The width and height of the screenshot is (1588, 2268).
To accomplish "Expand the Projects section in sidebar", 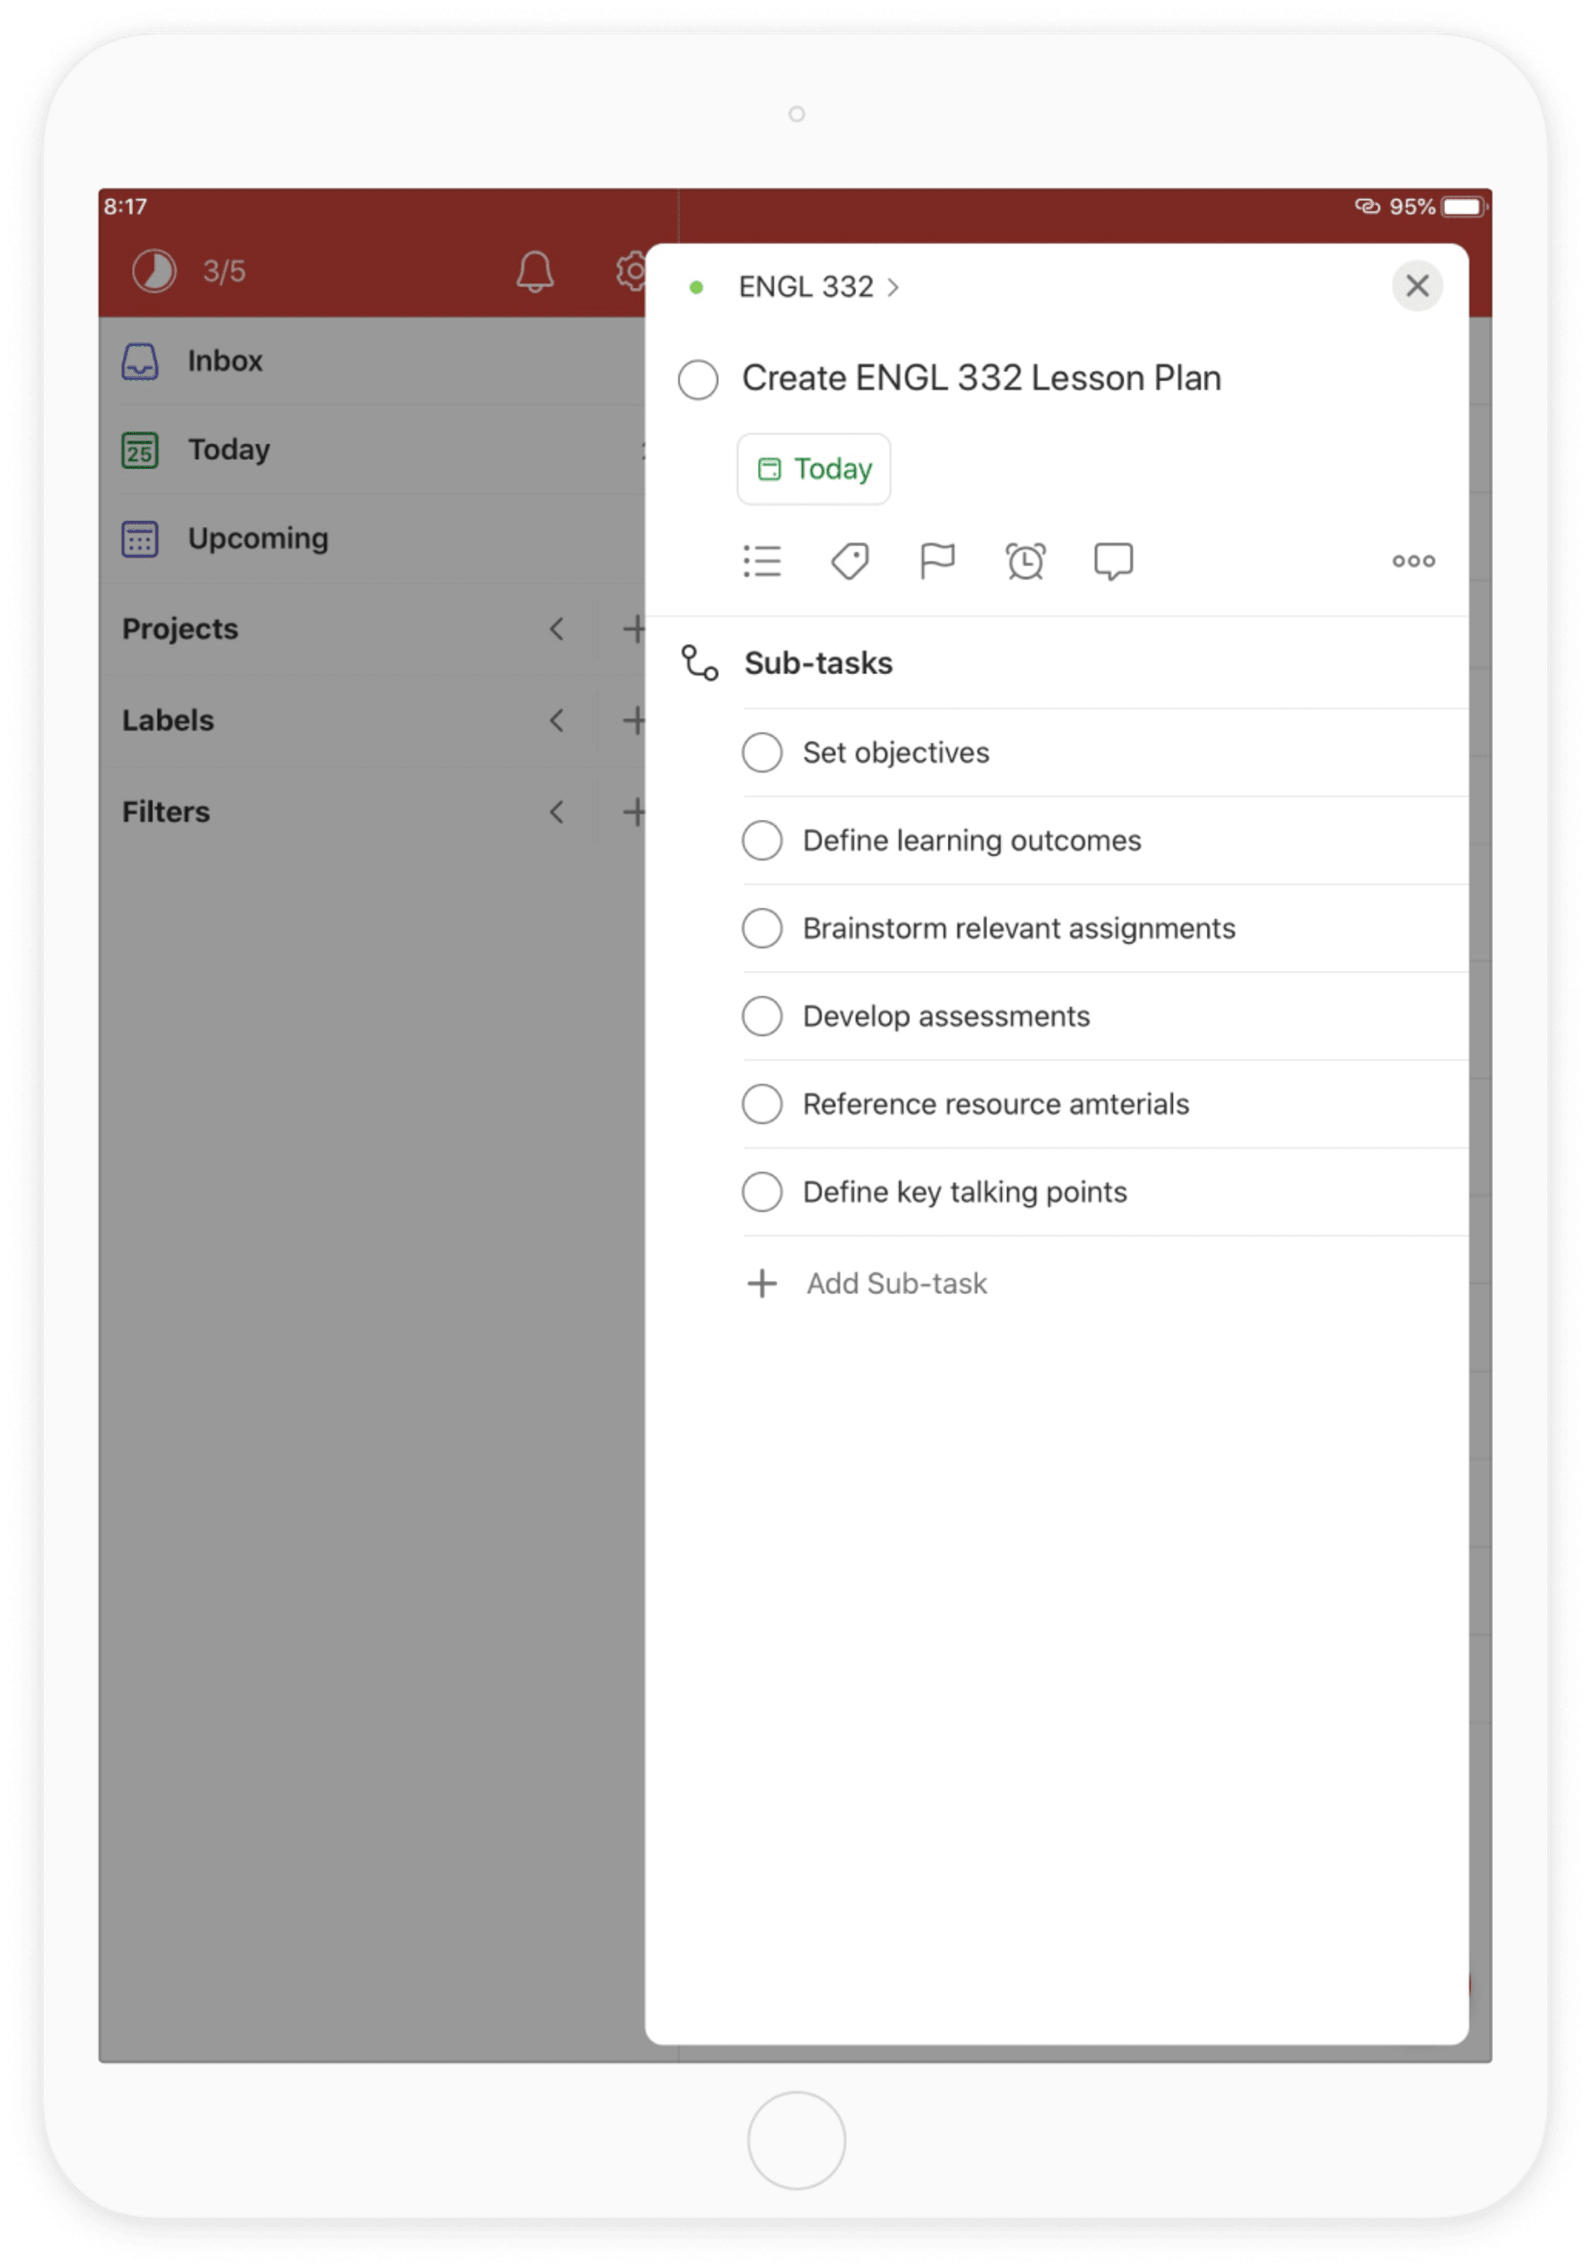I will coord(556,629).
